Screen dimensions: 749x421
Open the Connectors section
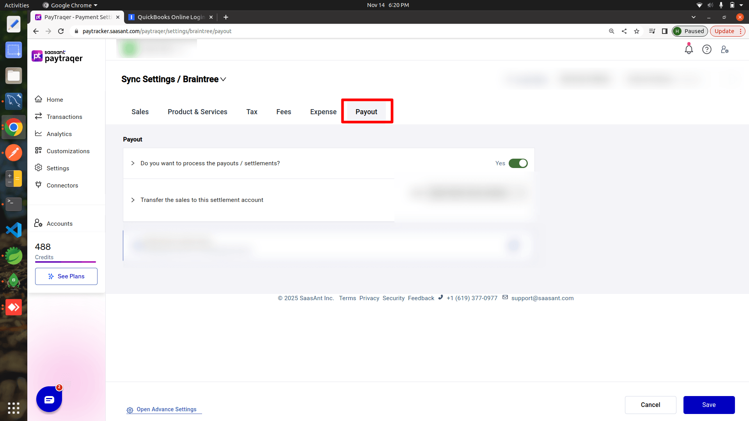[62, 185]
